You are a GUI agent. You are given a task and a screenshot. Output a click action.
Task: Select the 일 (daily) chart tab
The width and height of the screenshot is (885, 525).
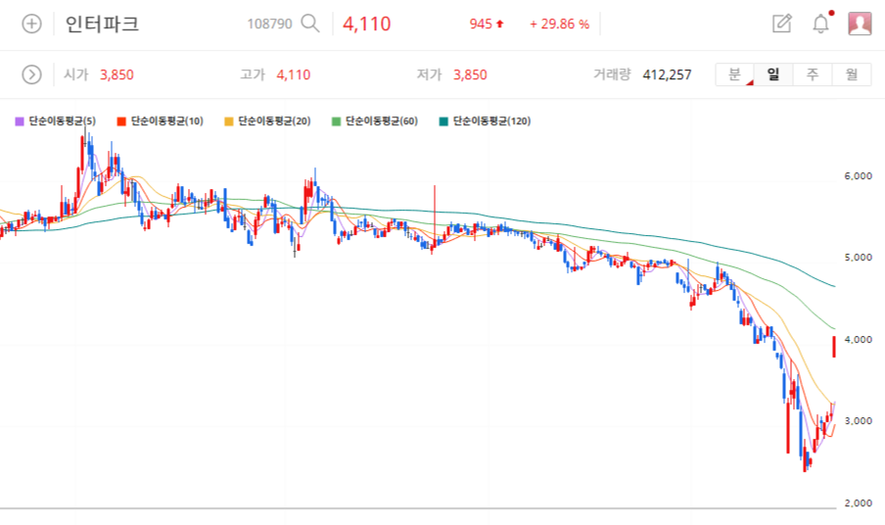tap(773, 74)
